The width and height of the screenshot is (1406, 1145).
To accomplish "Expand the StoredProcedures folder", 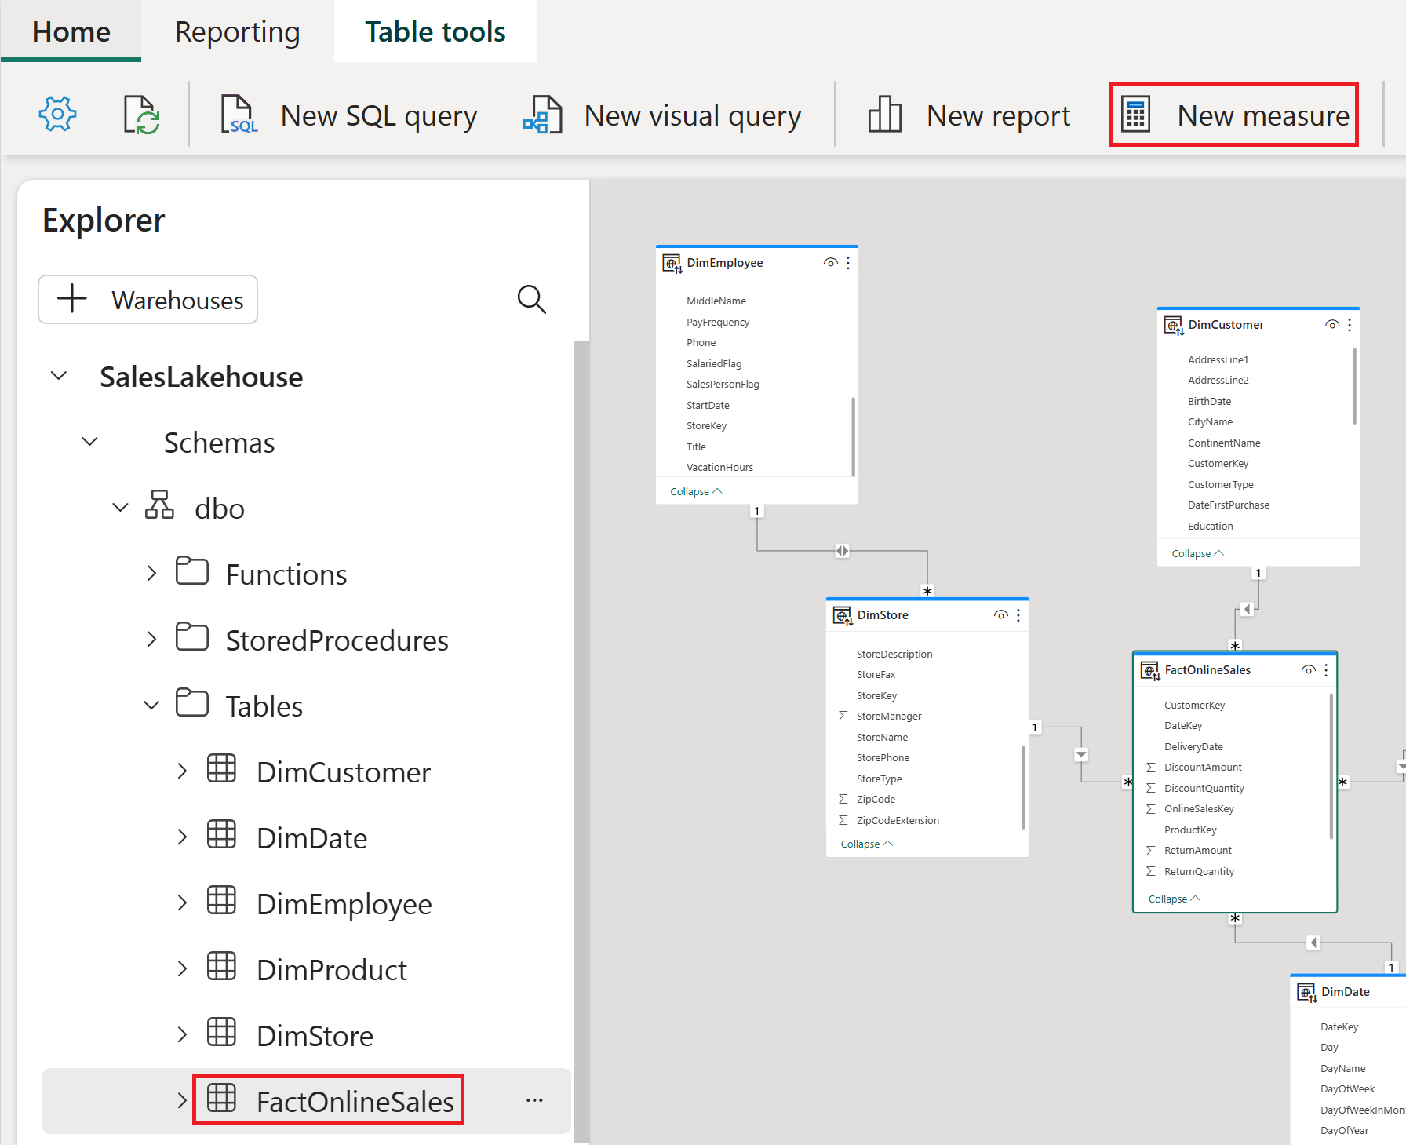I will coord(151,640).
